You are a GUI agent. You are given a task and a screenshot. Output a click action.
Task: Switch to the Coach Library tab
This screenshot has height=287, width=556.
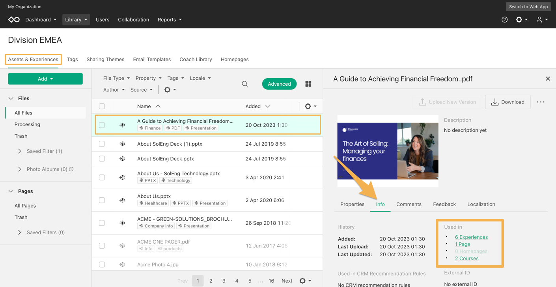point(196,59)
